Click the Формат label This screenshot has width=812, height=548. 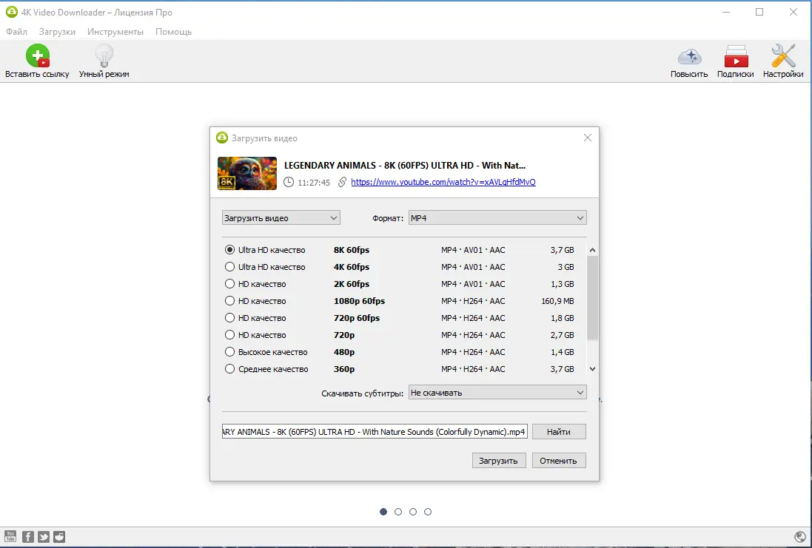pos(388,218)
